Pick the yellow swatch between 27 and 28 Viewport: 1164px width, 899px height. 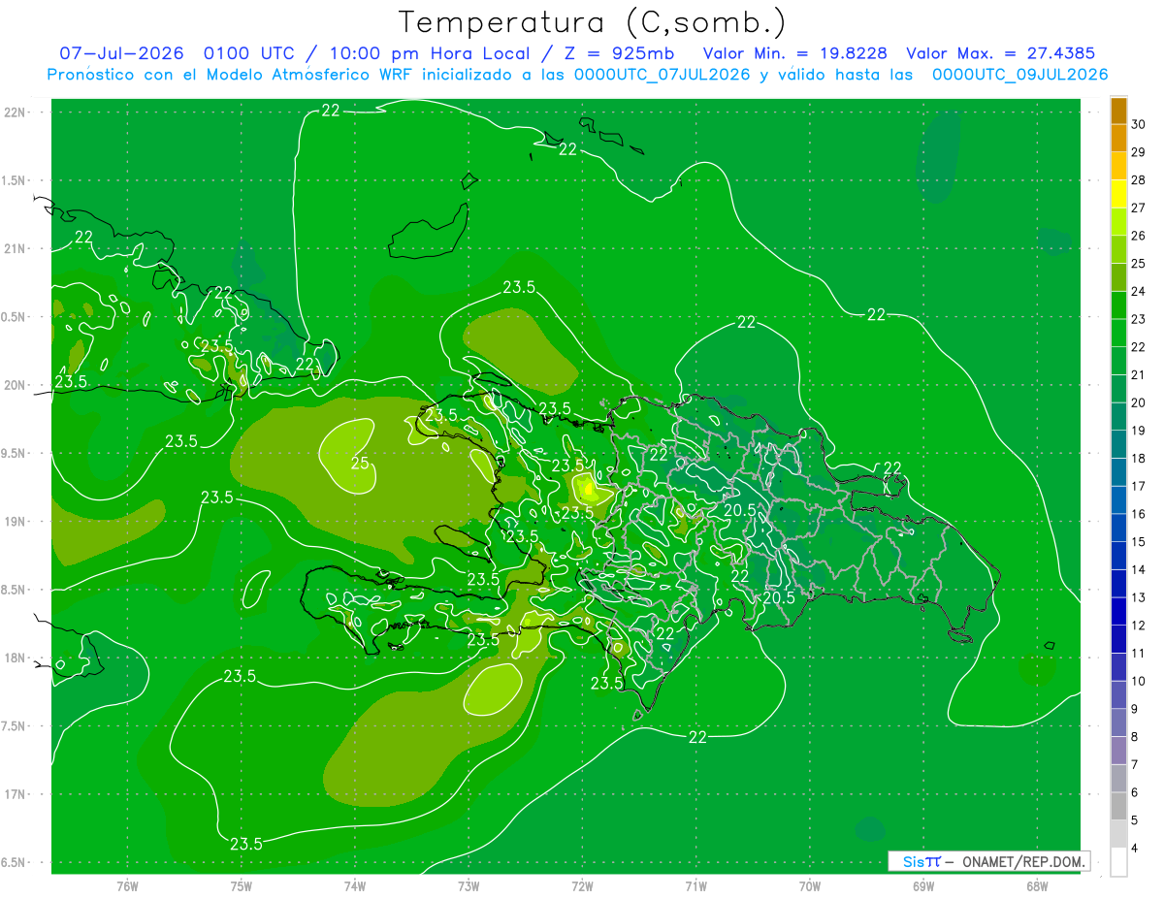click(1118, 194)
